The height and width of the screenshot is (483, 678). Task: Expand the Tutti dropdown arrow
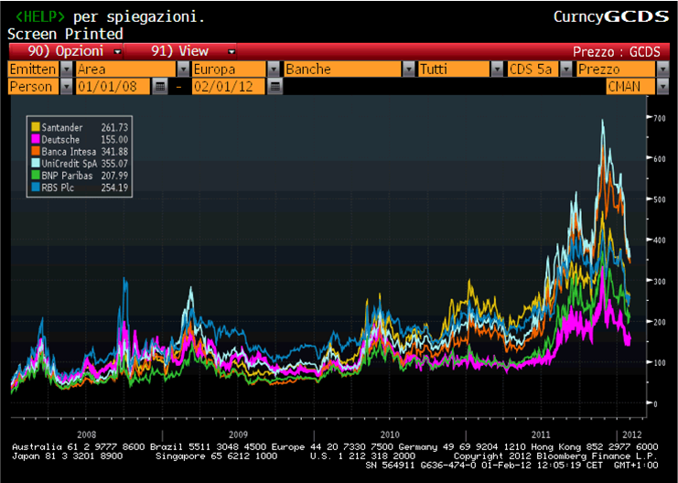pyautogui.click(x=497, y=70)
